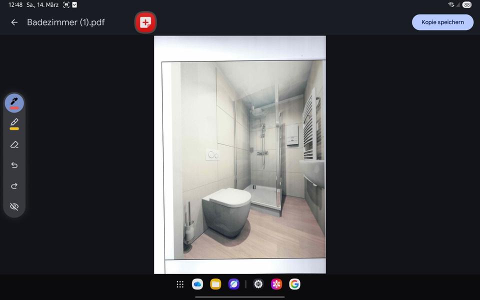Select the yellow highlighter tool
The height and width of the screenshot is (300, 480).
(14, 123)
